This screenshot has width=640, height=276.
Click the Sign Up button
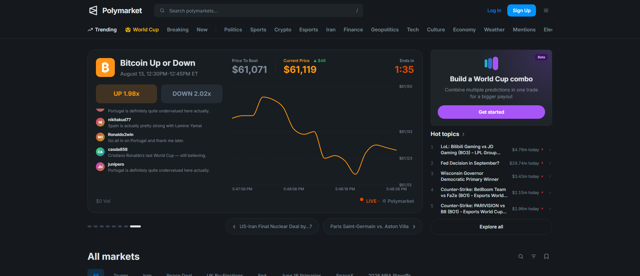pyautogui.click(x=521, y=10)
